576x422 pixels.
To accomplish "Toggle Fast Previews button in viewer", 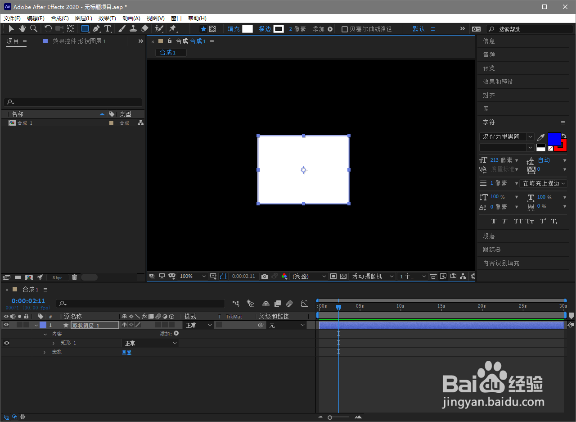I will (443, 276).
